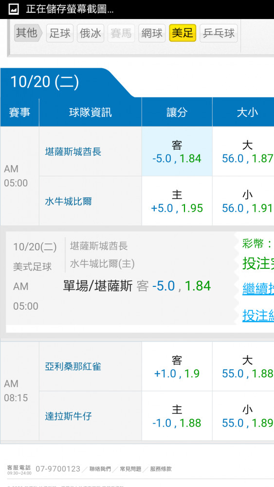Click the 彩幣 label on bet slip
Viewport: 274px width, 487px height.
click(257, 243)
